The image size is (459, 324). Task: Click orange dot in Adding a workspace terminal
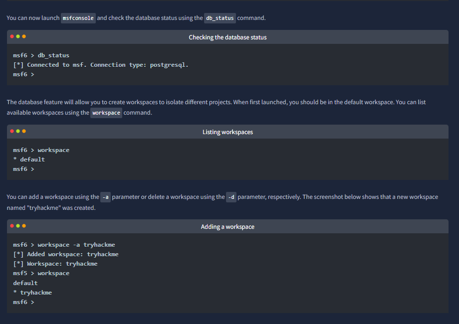point(24,226)
